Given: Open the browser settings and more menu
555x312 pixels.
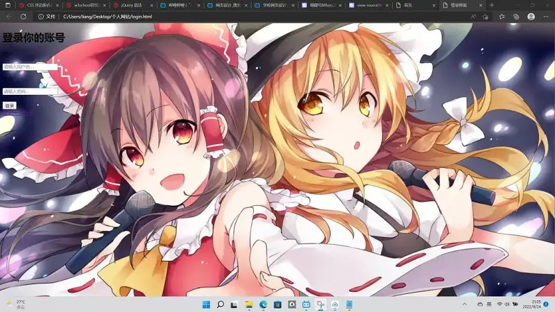Looking at the screenshot, I should point(546,17).
